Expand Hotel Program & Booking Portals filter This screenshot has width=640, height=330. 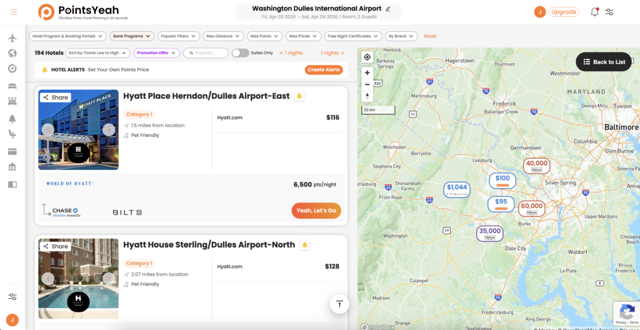click(67, 36)
